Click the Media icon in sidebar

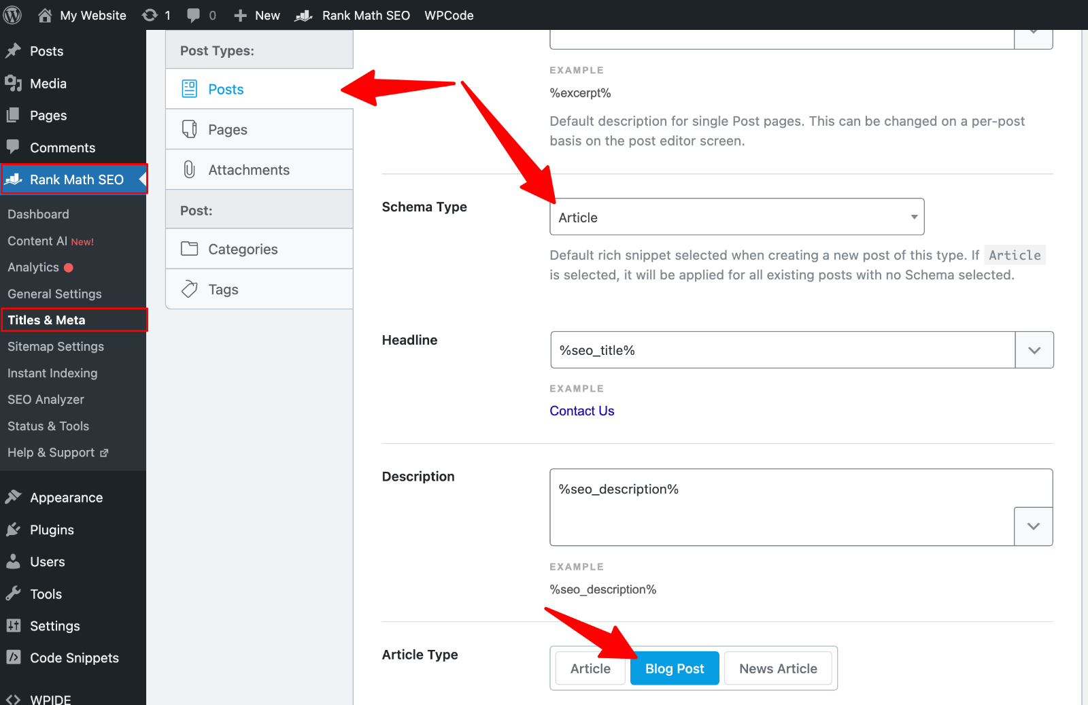pos(13,83)
